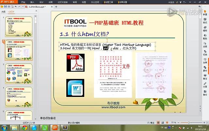
Task: Click the print preview icon
Action: coord(12,7)
